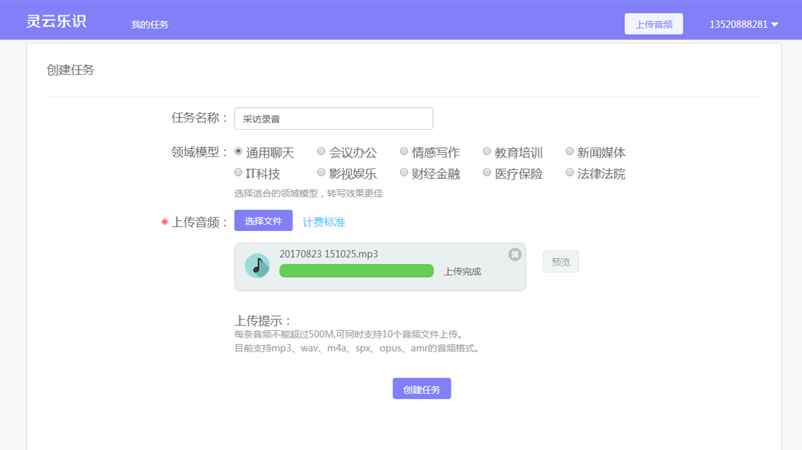Select the 影视娱乐 domain model
This screenshot has height=450, width=802.
click(321, 173)
